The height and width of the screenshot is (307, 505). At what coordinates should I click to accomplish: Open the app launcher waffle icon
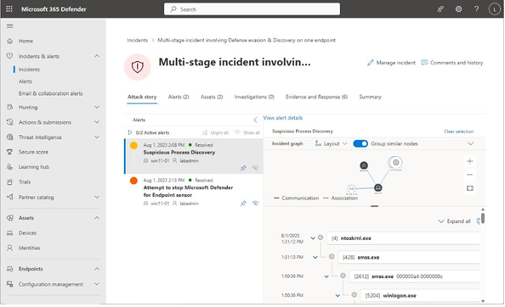click(x=9, y=9)
